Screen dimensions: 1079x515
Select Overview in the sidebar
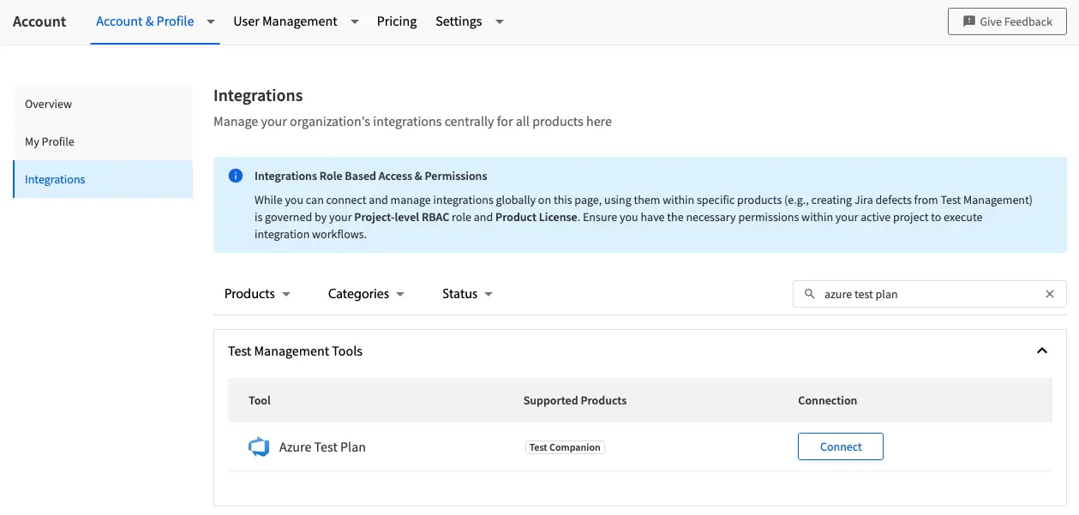pos(103,104)
